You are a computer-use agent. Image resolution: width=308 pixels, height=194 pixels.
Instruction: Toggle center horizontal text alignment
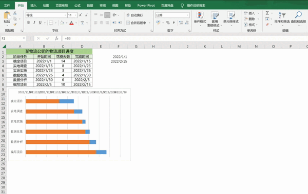pyautogui.click(x=101, y=23)
